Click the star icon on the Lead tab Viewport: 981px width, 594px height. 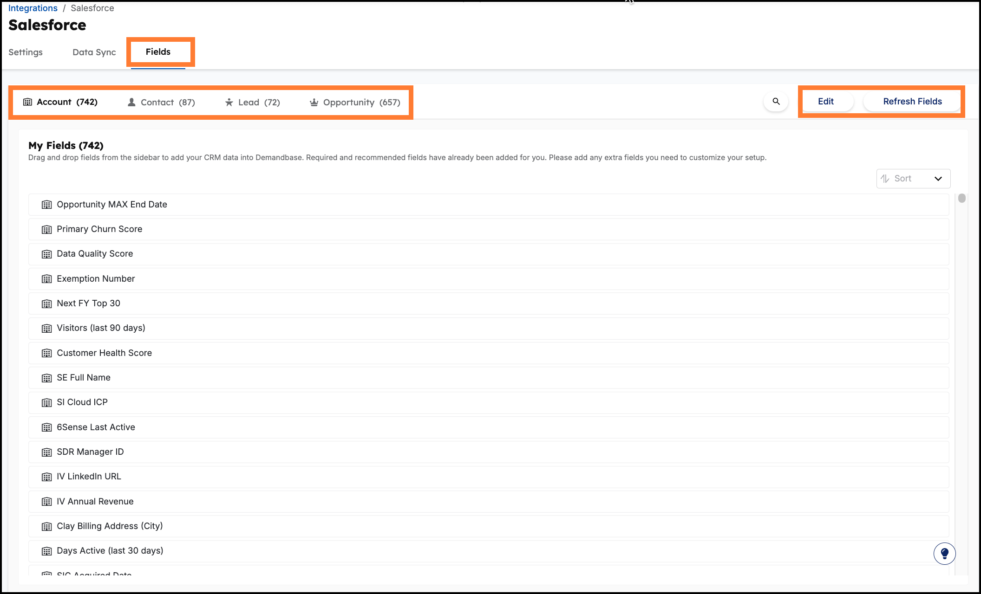pyautogui.click(x=229, y=102)
